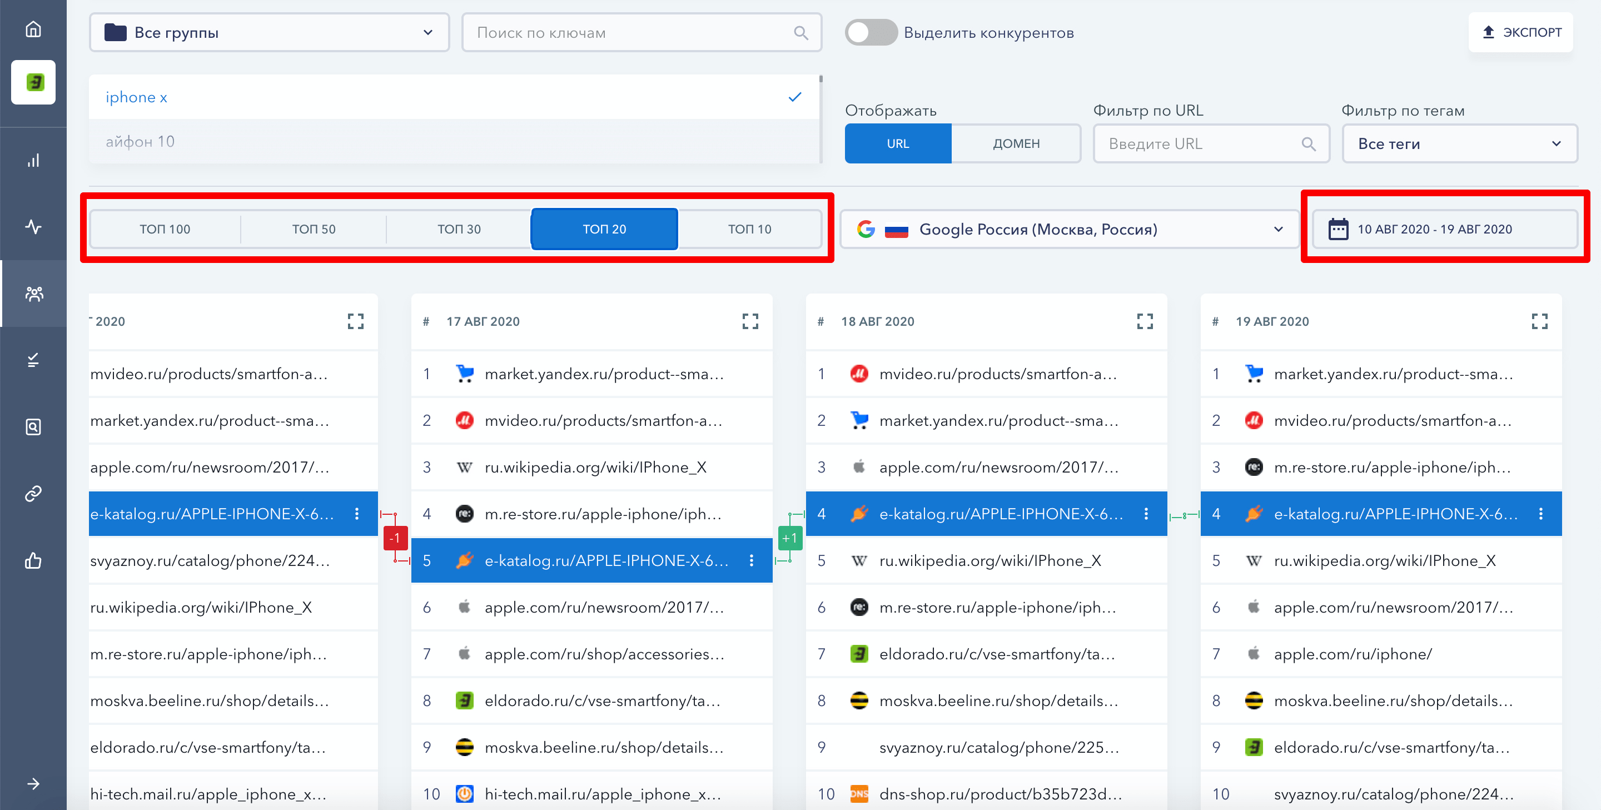Expand the 19 АВГ 2020 column fullscreen

1539,321
